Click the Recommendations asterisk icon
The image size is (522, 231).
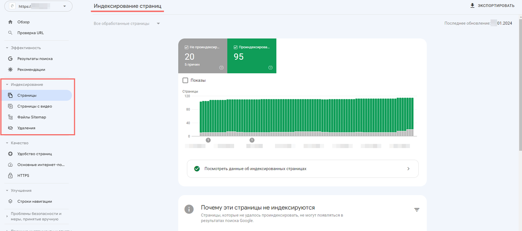click(x=10, y=69)
